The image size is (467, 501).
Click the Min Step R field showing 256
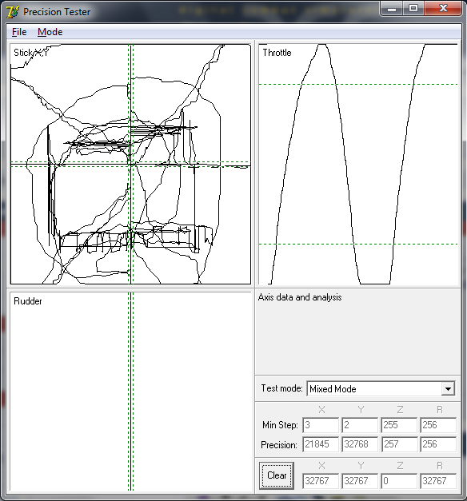pyautogui.click(x=438, y=425)
